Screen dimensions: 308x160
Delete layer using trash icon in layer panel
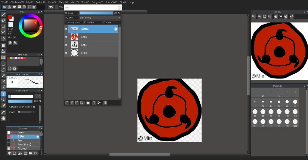[105, 103]
